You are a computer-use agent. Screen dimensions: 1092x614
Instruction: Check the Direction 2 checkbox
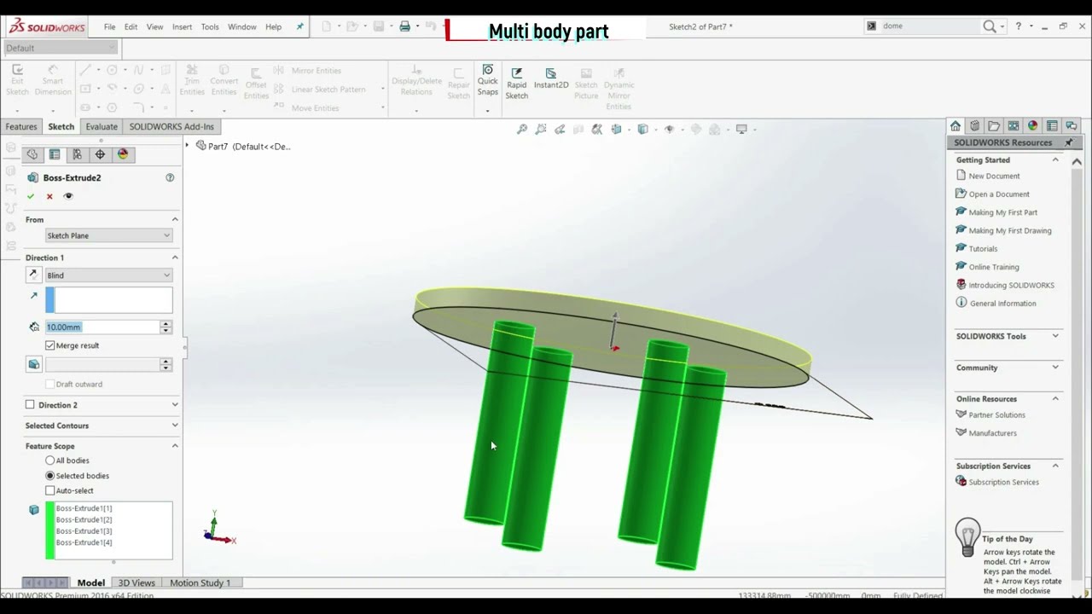[x=30, y=405]
